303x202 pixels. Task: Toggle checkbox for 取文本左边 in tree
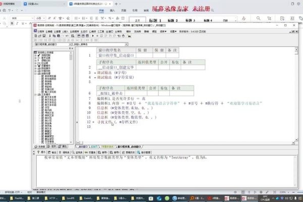(x=43, y=100)
